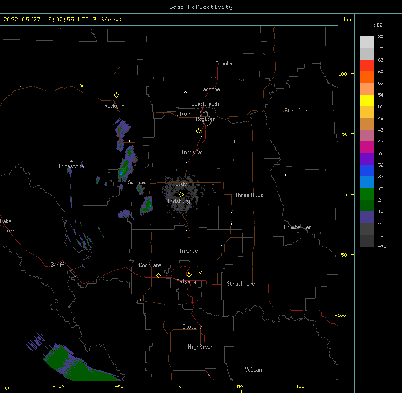Pick the orange 60 dBZ legend swatch
Screen dimensions: 402x393
pyautogui.click(x=367, y=77)
